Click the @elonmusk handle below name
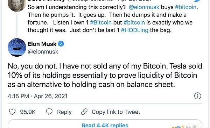210x128 pixels. click(x=43, y=52)
